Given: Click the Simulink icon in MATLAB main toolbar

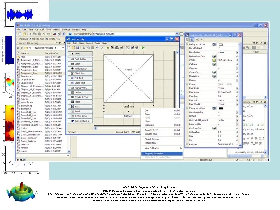Looking at the screenshot, I should click(55, 34).
